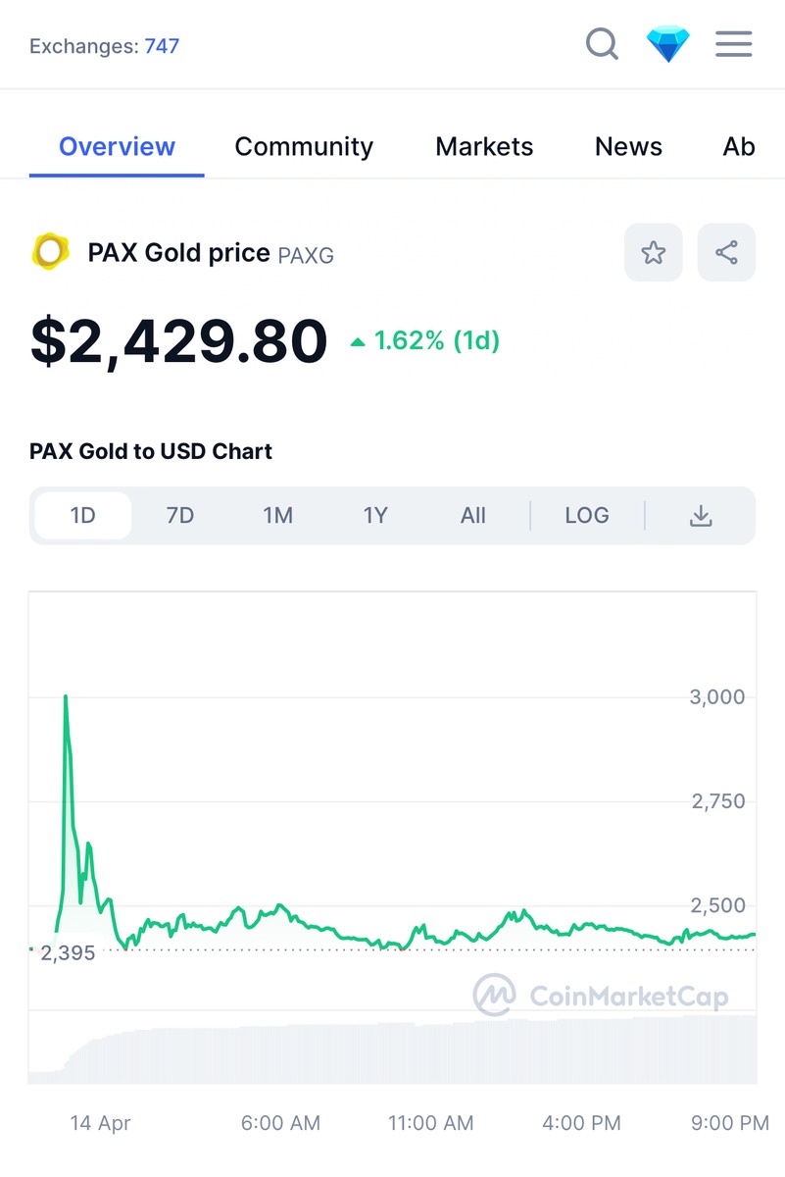
Task: Show the 1Y chart range
Action: pos(375,516)
